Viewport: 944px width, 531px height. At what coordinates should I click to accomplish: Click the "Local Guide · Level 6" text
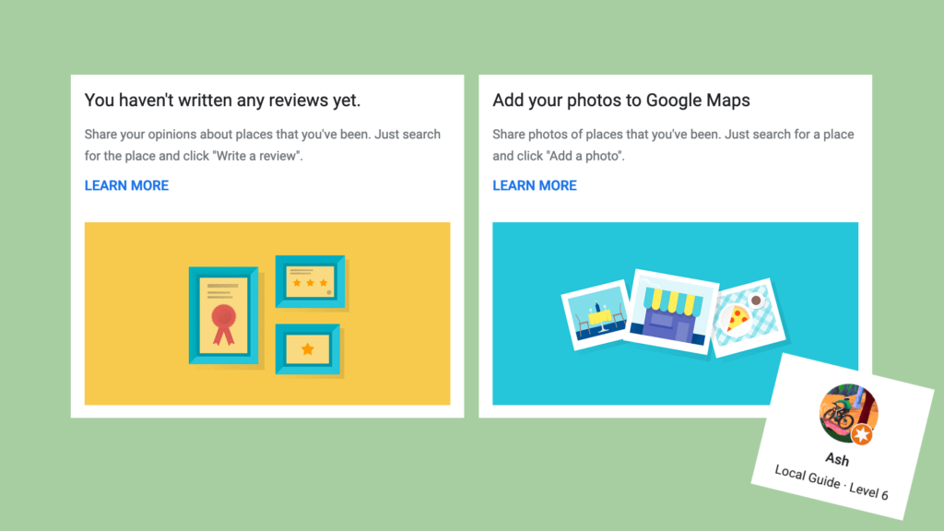click(831, 482)
